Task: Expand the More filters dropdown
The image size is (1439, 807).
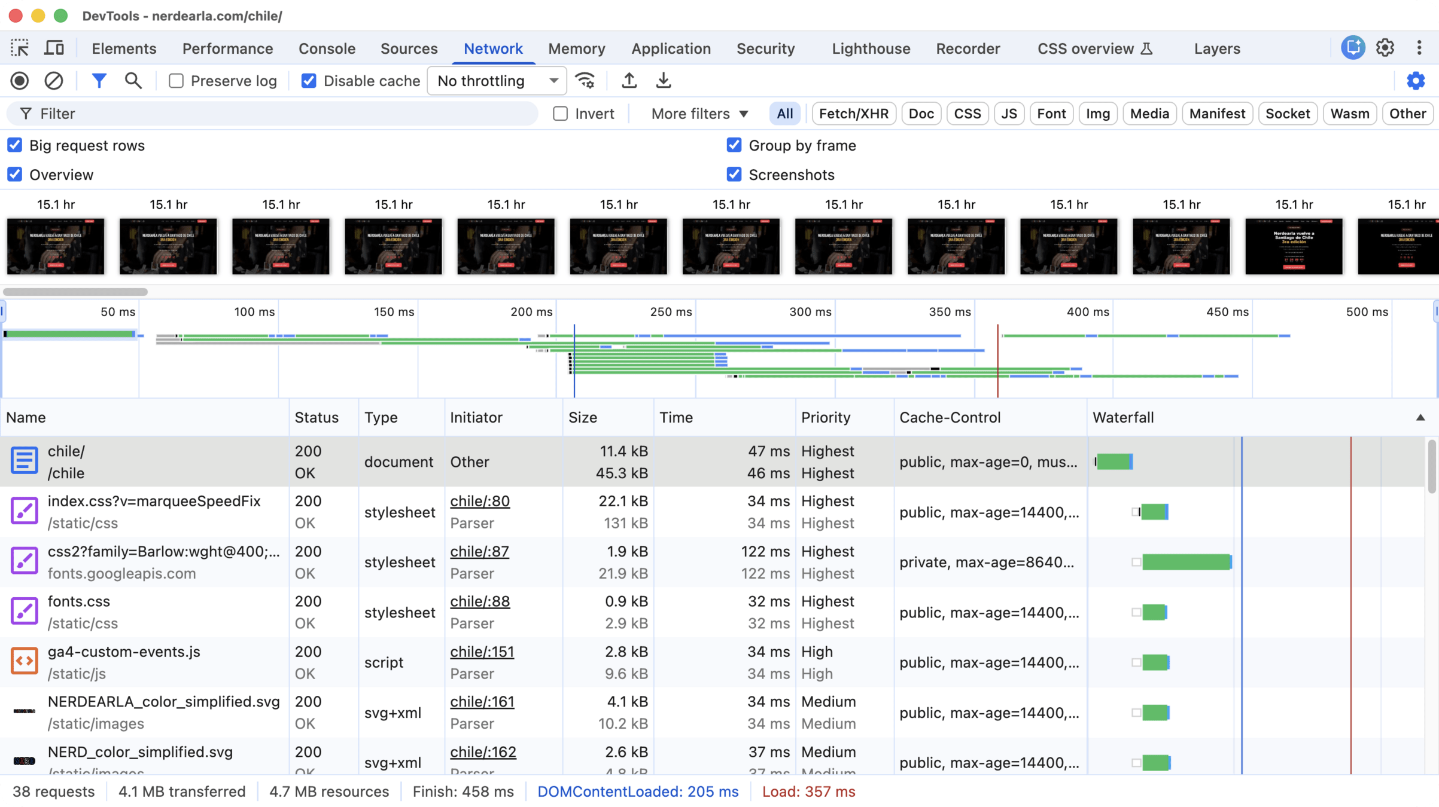Action: click(x=699, y=114)
